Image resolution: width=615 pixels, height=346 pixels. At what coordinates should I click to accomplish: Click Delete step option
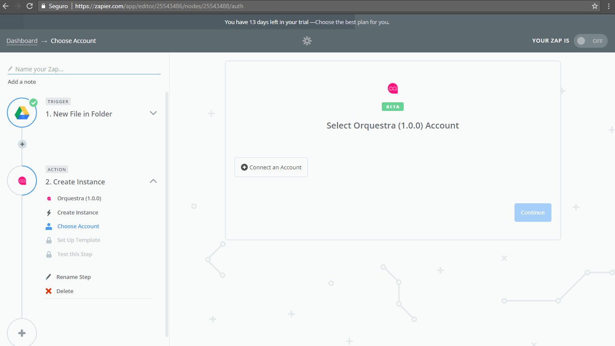click(x=65, y=291)
